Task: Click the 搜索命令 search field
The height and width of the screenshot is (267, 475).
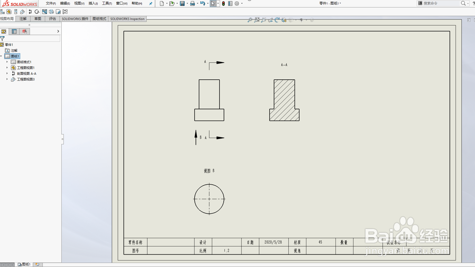Action: 442,3
